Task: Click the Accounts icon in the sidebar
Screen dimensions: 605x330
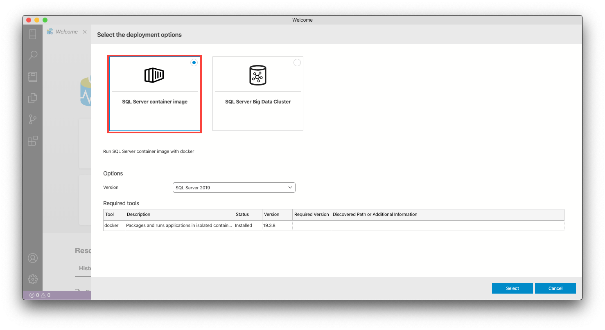Action: (33, 258)
